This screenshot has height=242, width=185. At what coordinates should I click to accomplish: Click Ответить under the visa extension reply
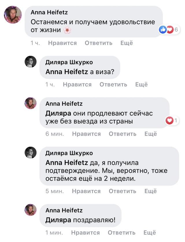point(123,134)
